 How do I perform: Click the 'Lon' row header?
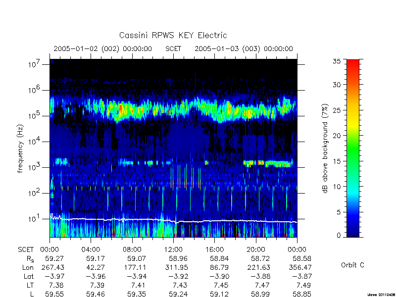(x=28, y=267)
